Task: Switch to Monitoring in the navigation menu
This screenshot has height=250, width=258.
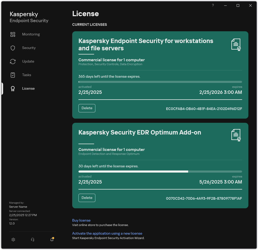Action: [x=31, y=34]
